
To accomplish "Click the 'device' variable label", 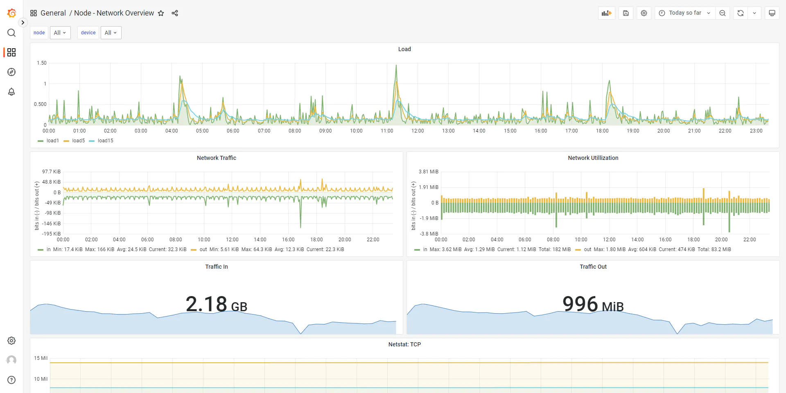I will (x=88, y=33).
